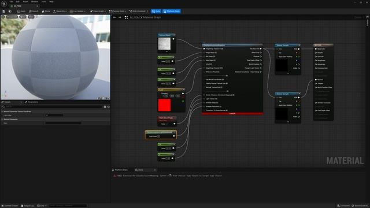Open the Edit menu

click(18, 2)
